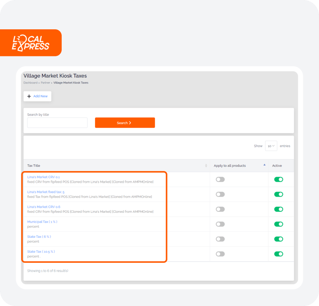Viewport: 319px width, 306px height.
Task: Click the Add New button
Action: coord(38,96)
